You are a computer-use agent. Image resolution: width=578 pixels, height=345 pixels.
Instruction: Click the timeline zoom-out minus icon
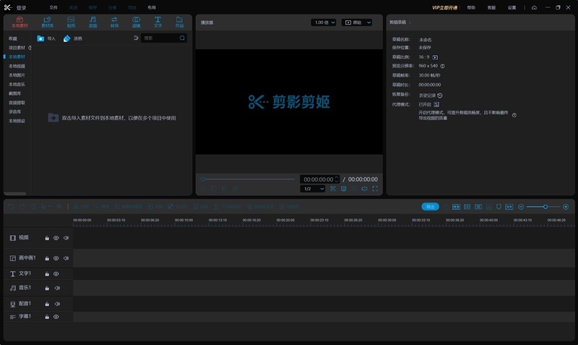coord(521,207)
